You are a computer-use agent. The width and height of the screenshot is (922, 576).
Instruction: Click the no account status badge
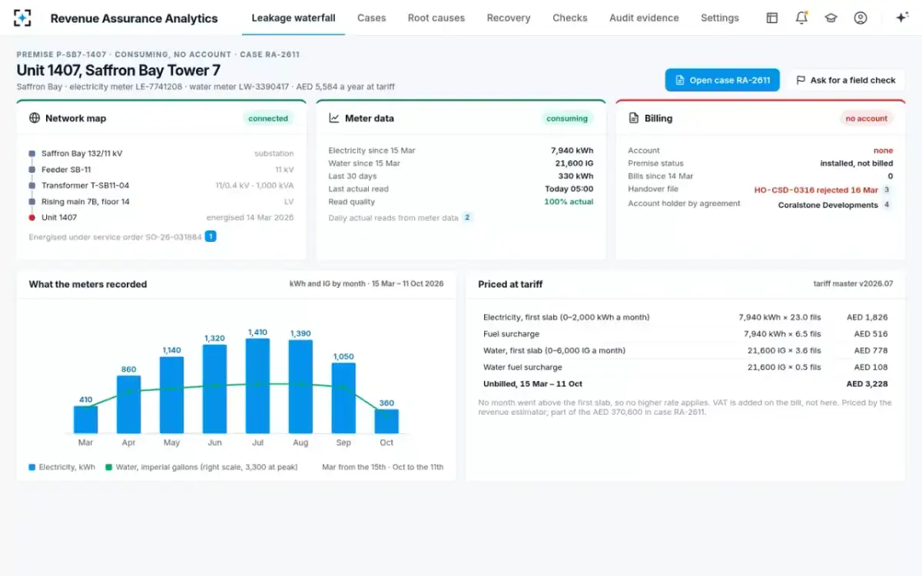(867, 118)
